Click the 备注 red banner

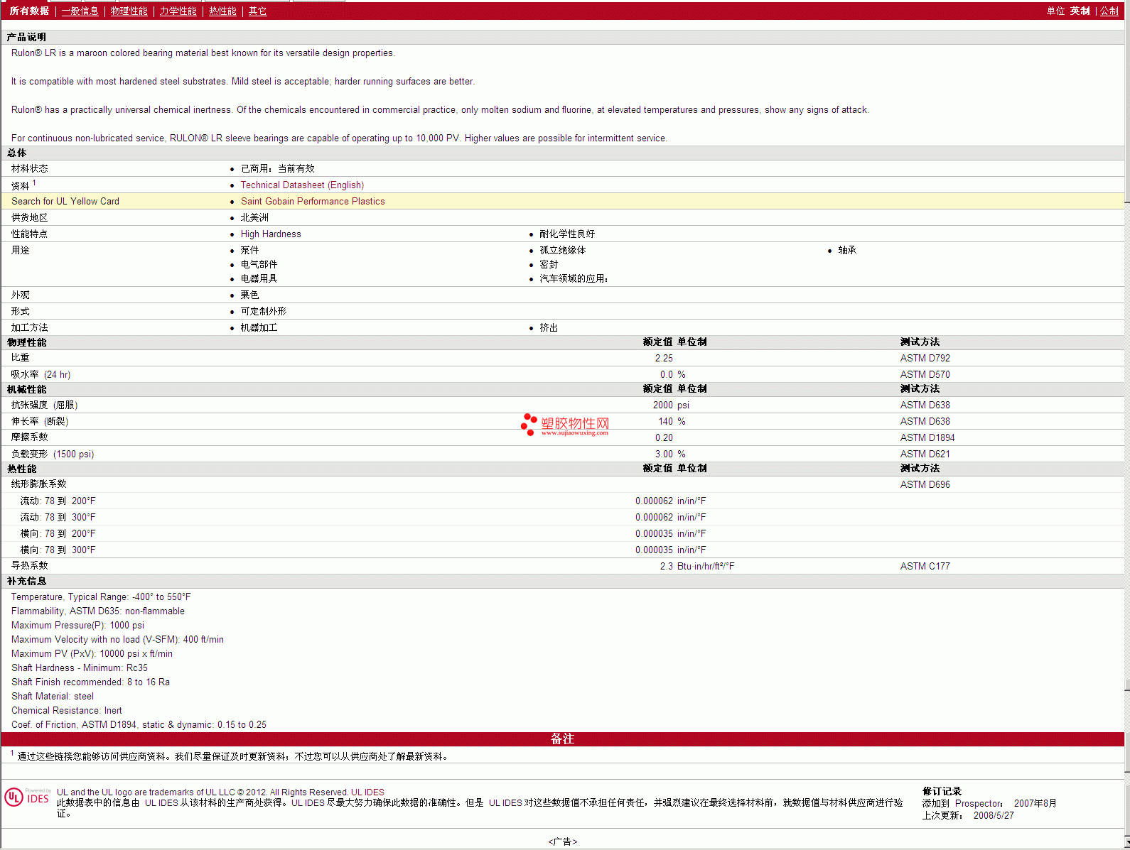(x=562, y=739)
